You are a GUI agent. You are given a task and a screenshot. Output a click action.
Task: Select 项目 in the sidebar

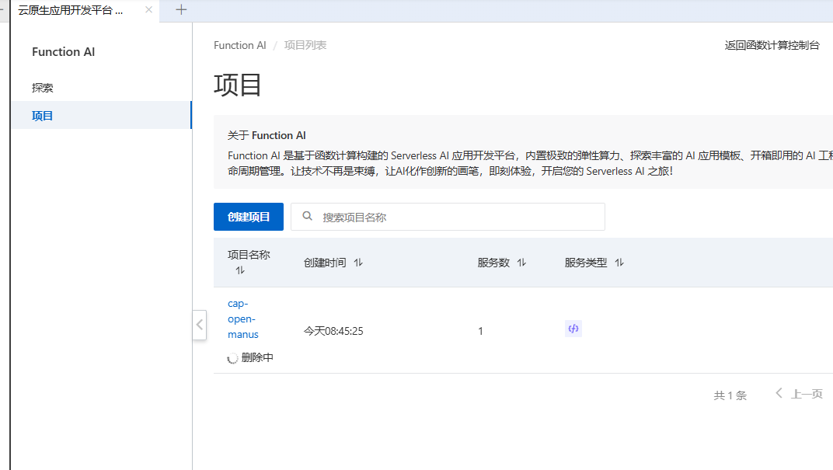[x=101, y=115]
